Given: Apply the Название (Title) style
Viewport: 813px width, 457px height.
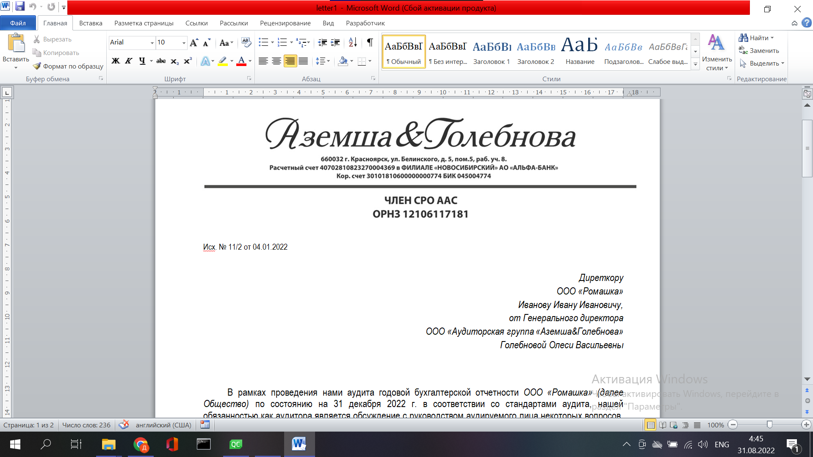Looking at the screenshot, I should (x=580, y=52).
